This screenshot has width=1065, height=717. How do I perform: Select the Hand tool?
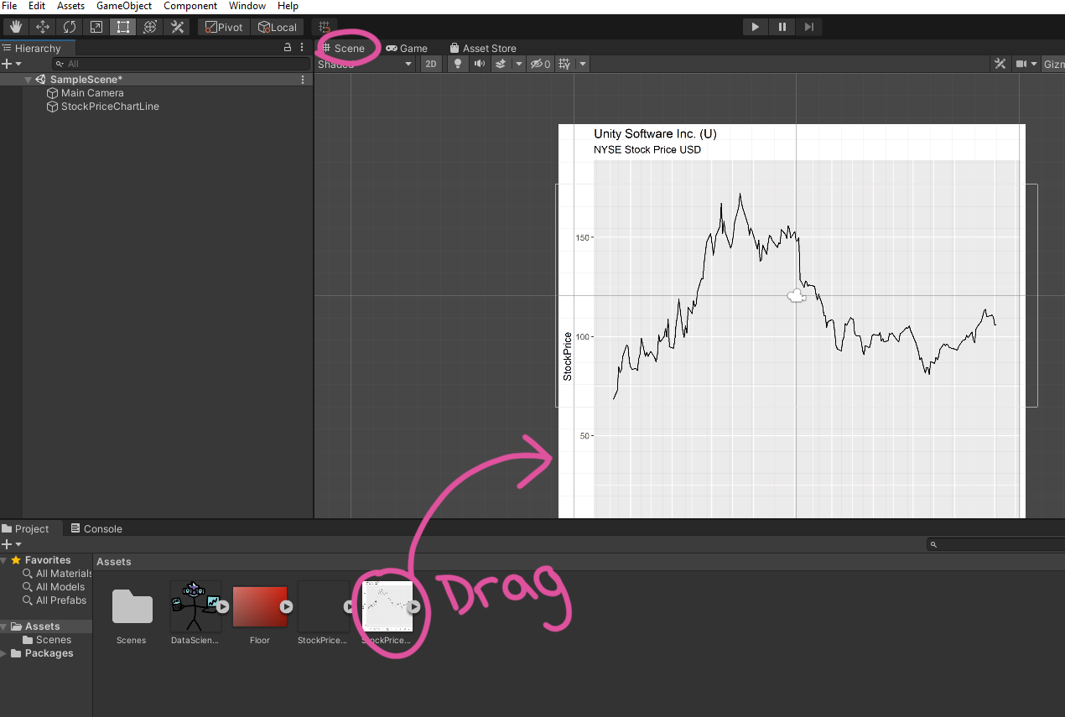16,27
